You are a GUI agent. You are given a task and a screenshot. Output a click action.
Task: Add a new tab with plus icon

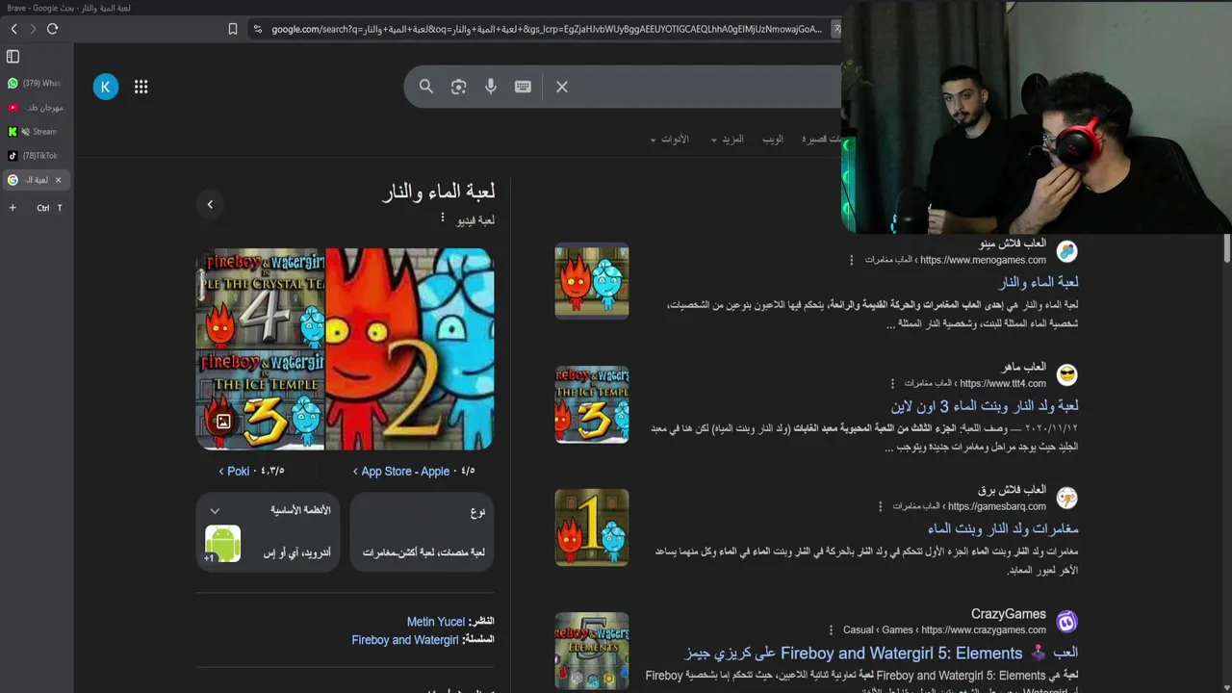pos(13,208)
